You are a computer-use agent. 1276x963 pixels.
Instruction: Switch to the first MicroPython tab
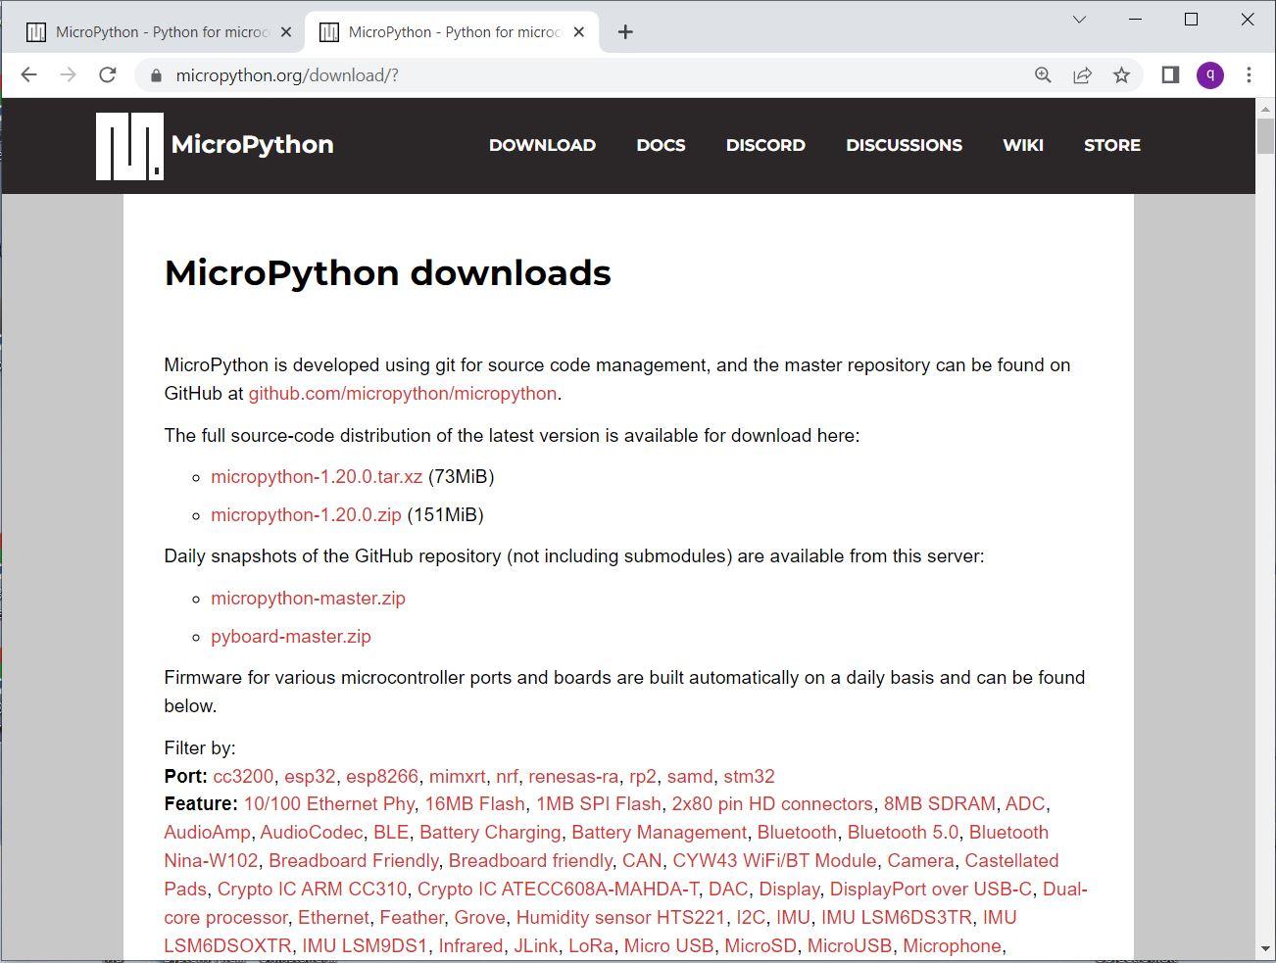(159, 32)
